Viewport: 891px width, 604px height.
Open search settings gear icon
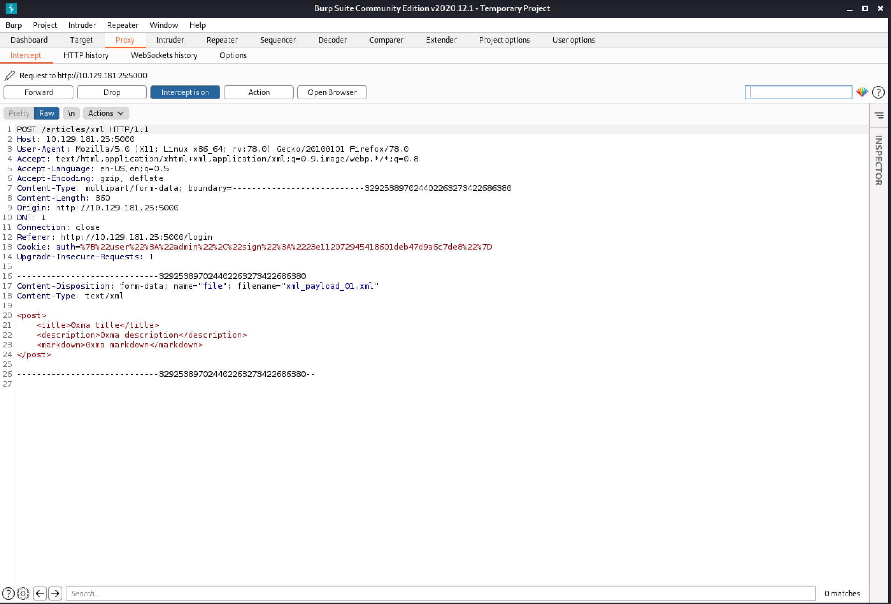23,593
